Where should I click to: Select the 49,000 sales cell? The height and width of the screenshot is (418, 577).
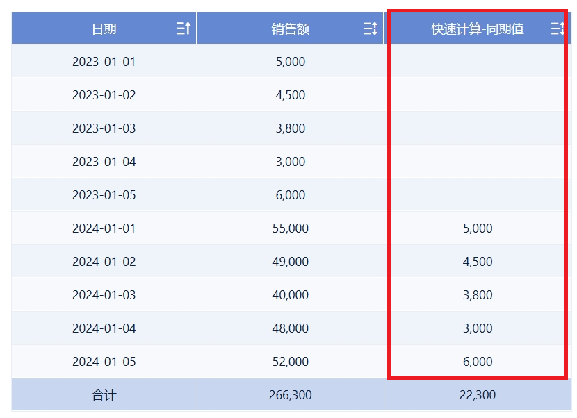tap(291, 261)
